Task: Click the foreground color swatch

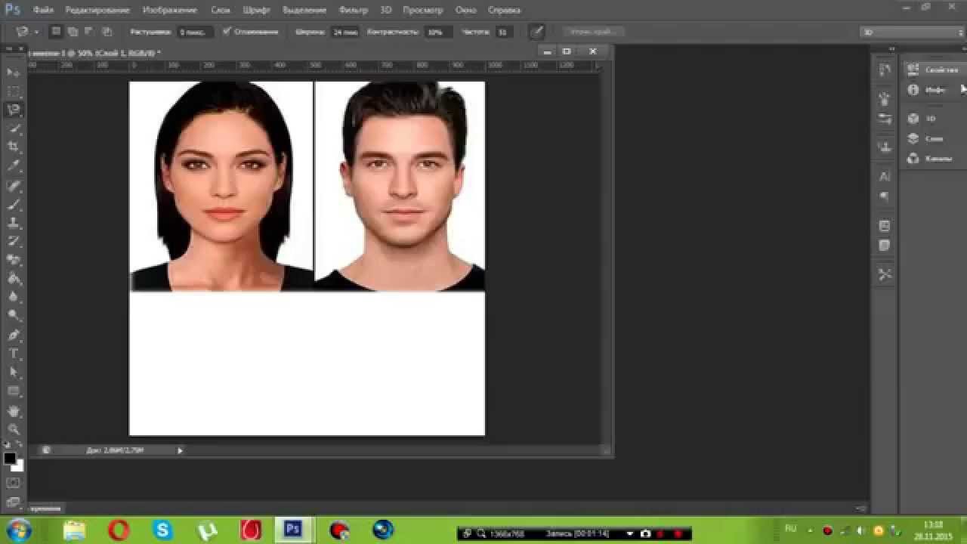Action: [10, 459]
